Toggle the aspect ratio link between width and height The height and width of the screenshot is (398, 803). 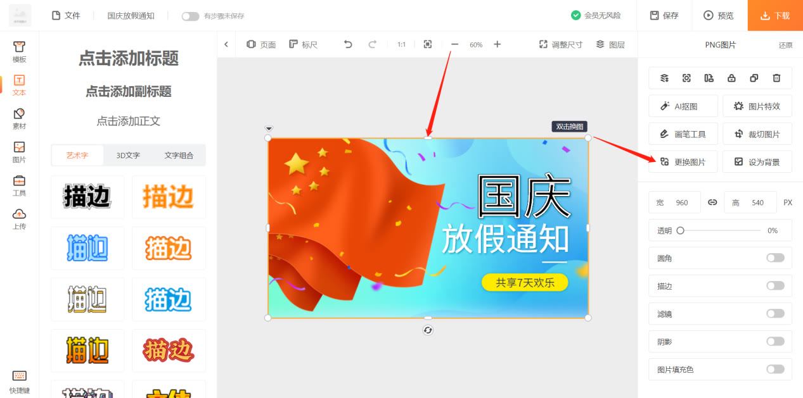tap(712, 202)
